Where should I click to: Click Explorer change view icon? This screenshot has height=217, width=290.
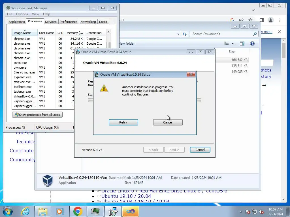227,44
